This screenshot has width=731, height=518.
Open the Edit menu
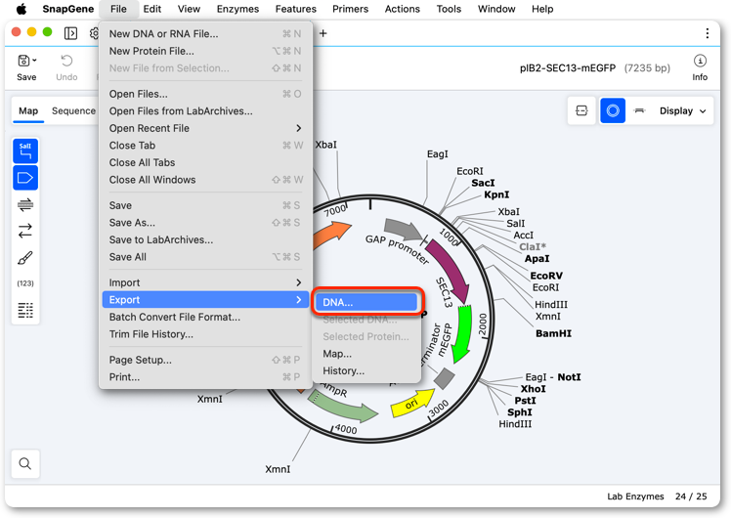(x=152, y=9)
